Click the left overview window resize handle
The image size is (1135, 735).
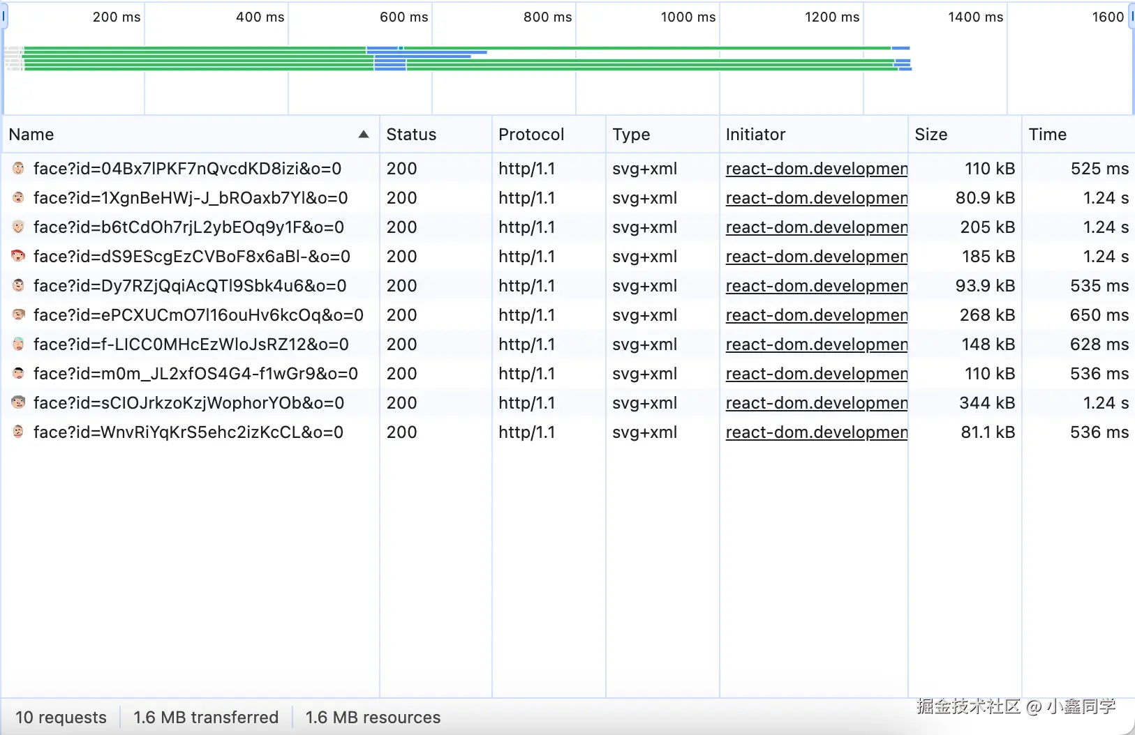[x=3, y=16]
